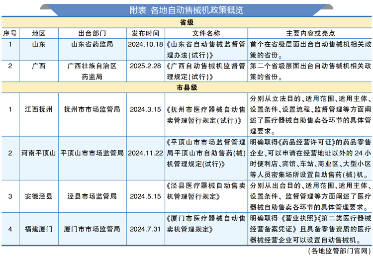
Task: Click serial number 2 in the 广西 row
Action: [10, 66]
